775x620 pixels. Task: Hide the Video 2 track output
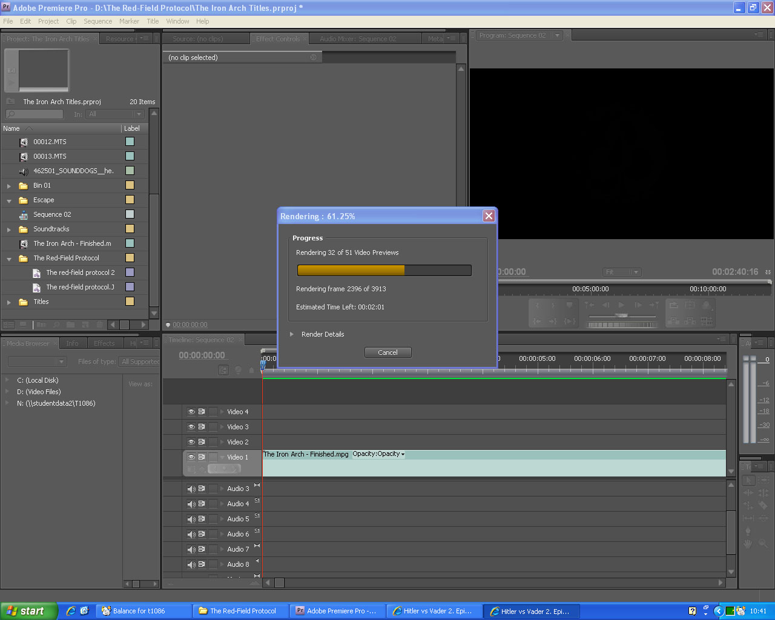click(x=191, y=442)
